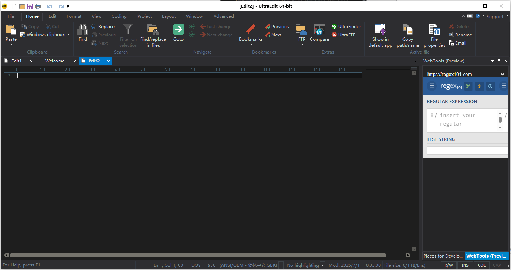Toggle COL column mode in status bar

[482, 265]
